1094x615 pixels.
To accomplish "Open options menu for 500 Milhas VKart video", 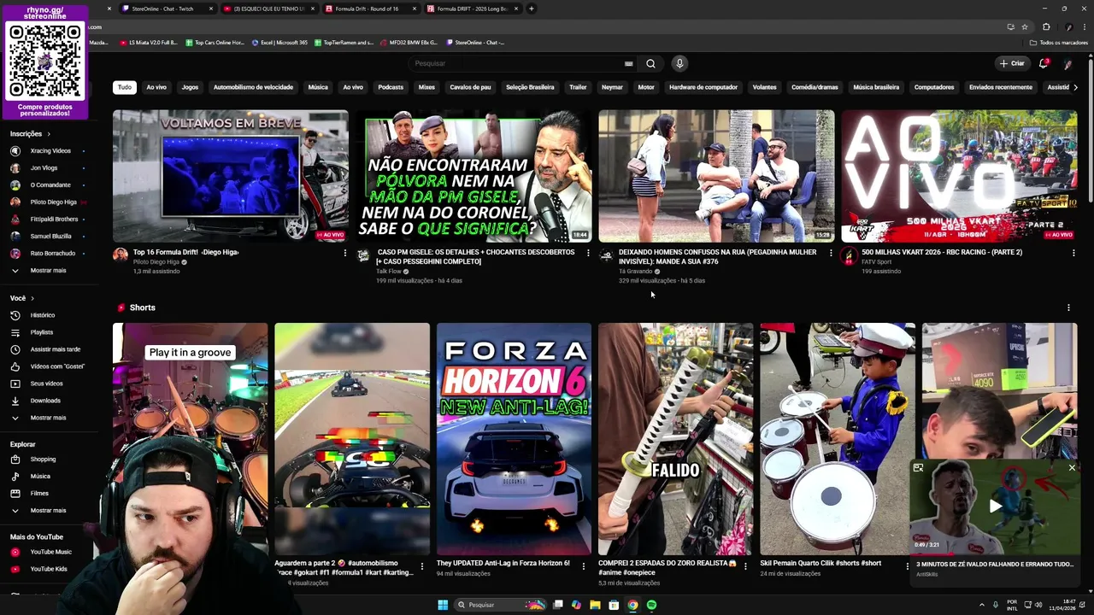I will point(1073,253).
